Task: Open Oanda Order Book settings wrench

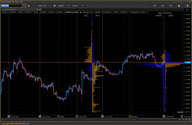Action: 37,10
